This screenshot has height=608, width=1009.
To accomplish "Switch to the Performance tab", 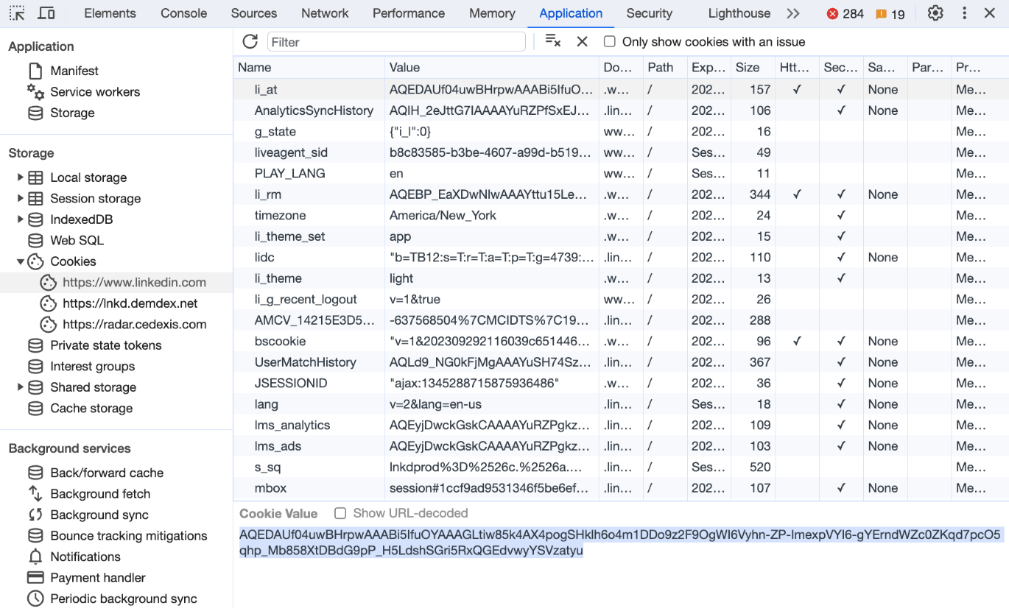I will [409, 13].
